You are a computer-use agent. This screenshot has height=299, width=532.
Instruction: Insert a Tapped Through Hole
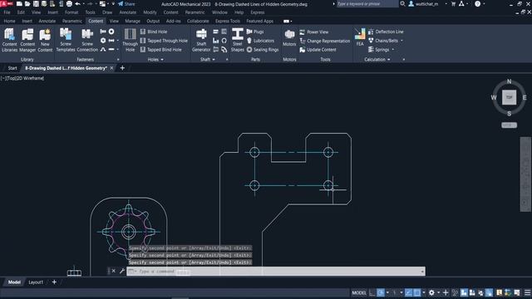pyautogui.click(x=164, y=41)
